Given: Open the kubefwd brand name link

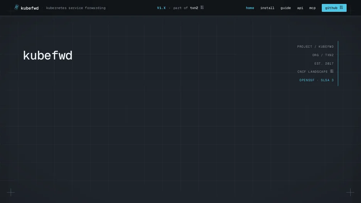Looking at the screenshot, I should pyautogui.click(x=30, y=8).
